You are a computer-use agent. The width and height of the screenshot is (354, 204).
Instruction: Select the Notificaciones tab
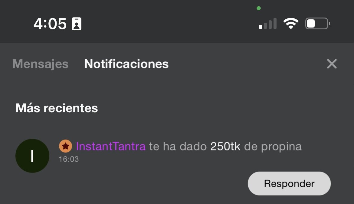[126, 64]
